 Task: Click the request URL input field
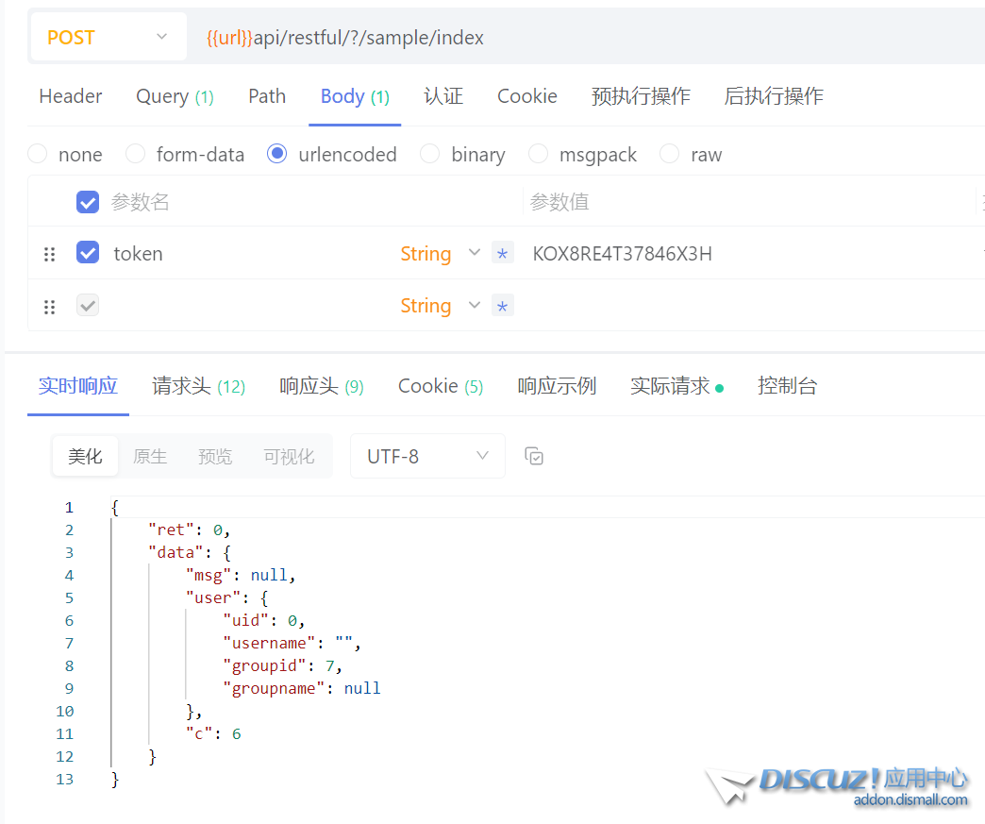pos(585,38)
